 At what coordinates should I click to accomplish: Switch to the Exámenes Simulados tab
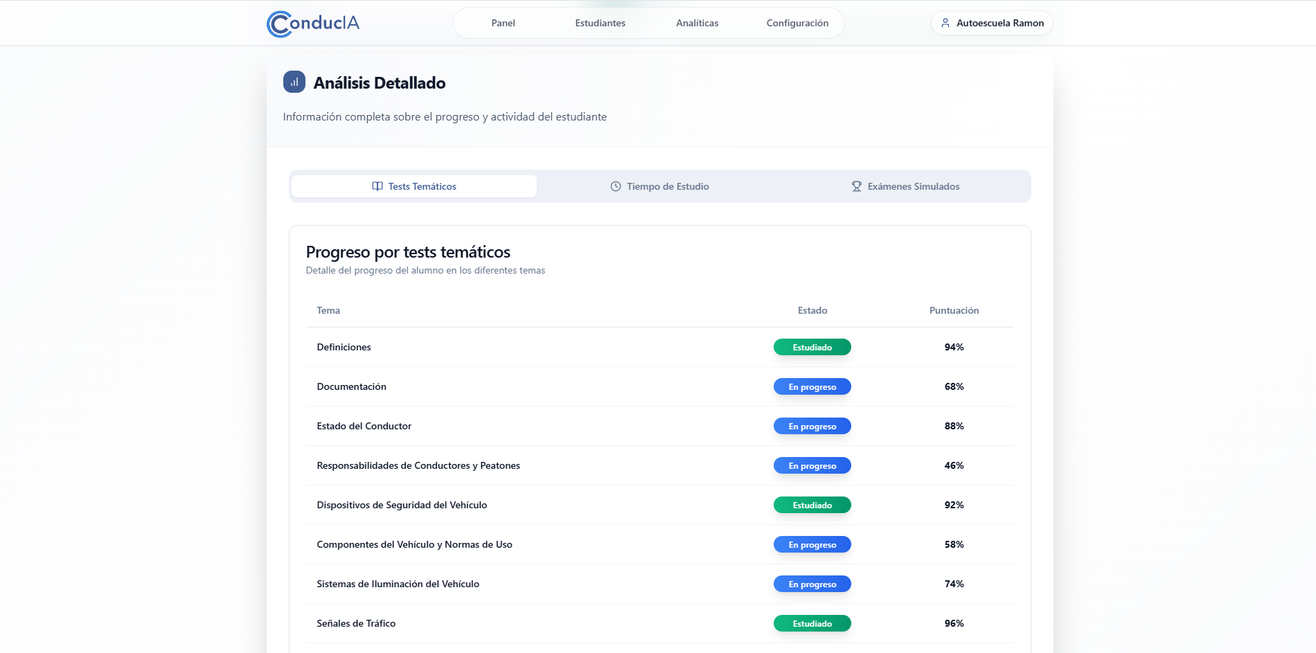(x=906, y=186)
